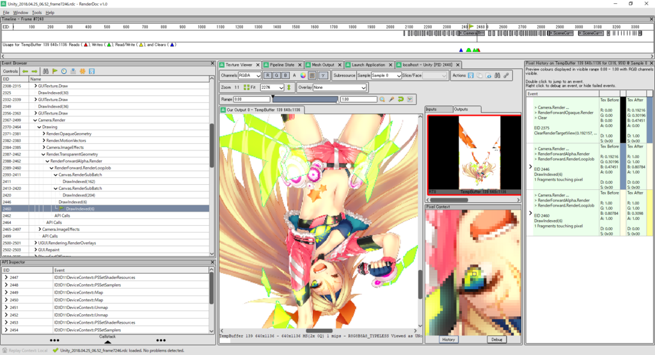This screenshot has height=355, width=655.
Task: Close the Timeline panel
Action: tap(651, 19)
